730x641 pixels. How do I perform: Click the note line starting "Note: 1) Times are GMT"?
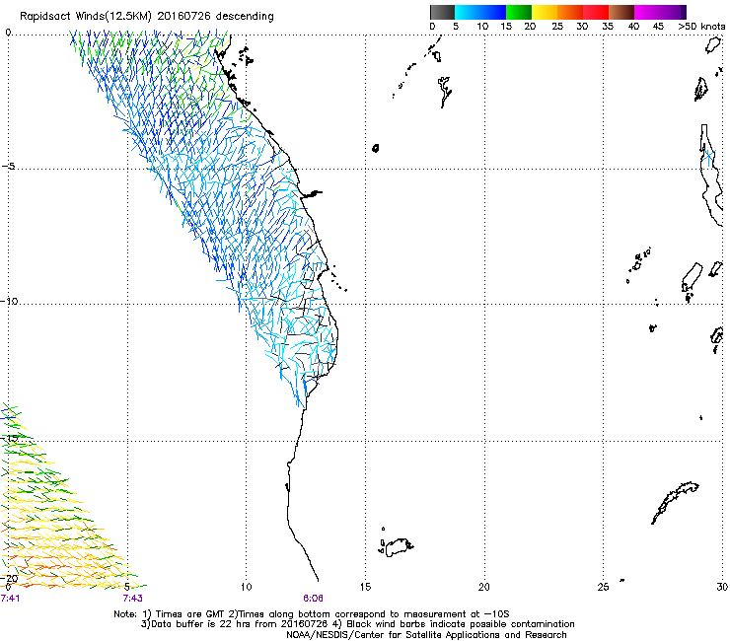coord(312,614)
